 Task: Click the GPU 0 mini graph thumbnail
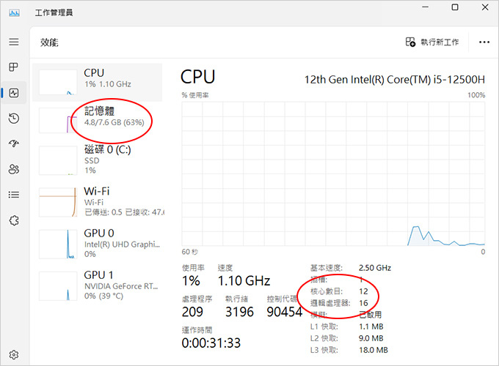point(58,244)
